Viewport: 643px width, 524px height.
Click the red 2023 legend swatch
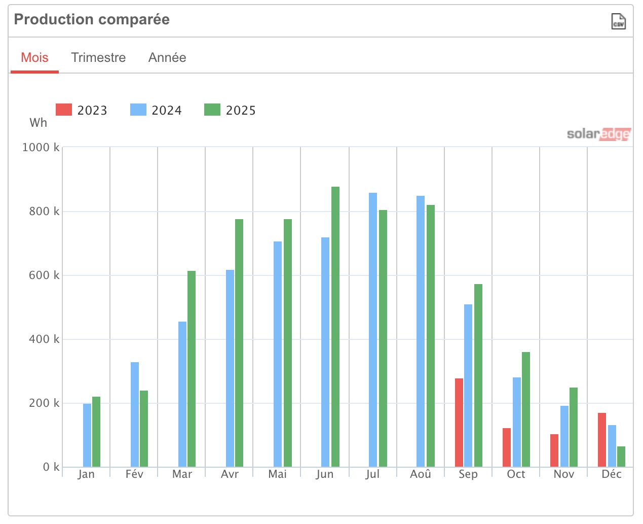point(64,110)
